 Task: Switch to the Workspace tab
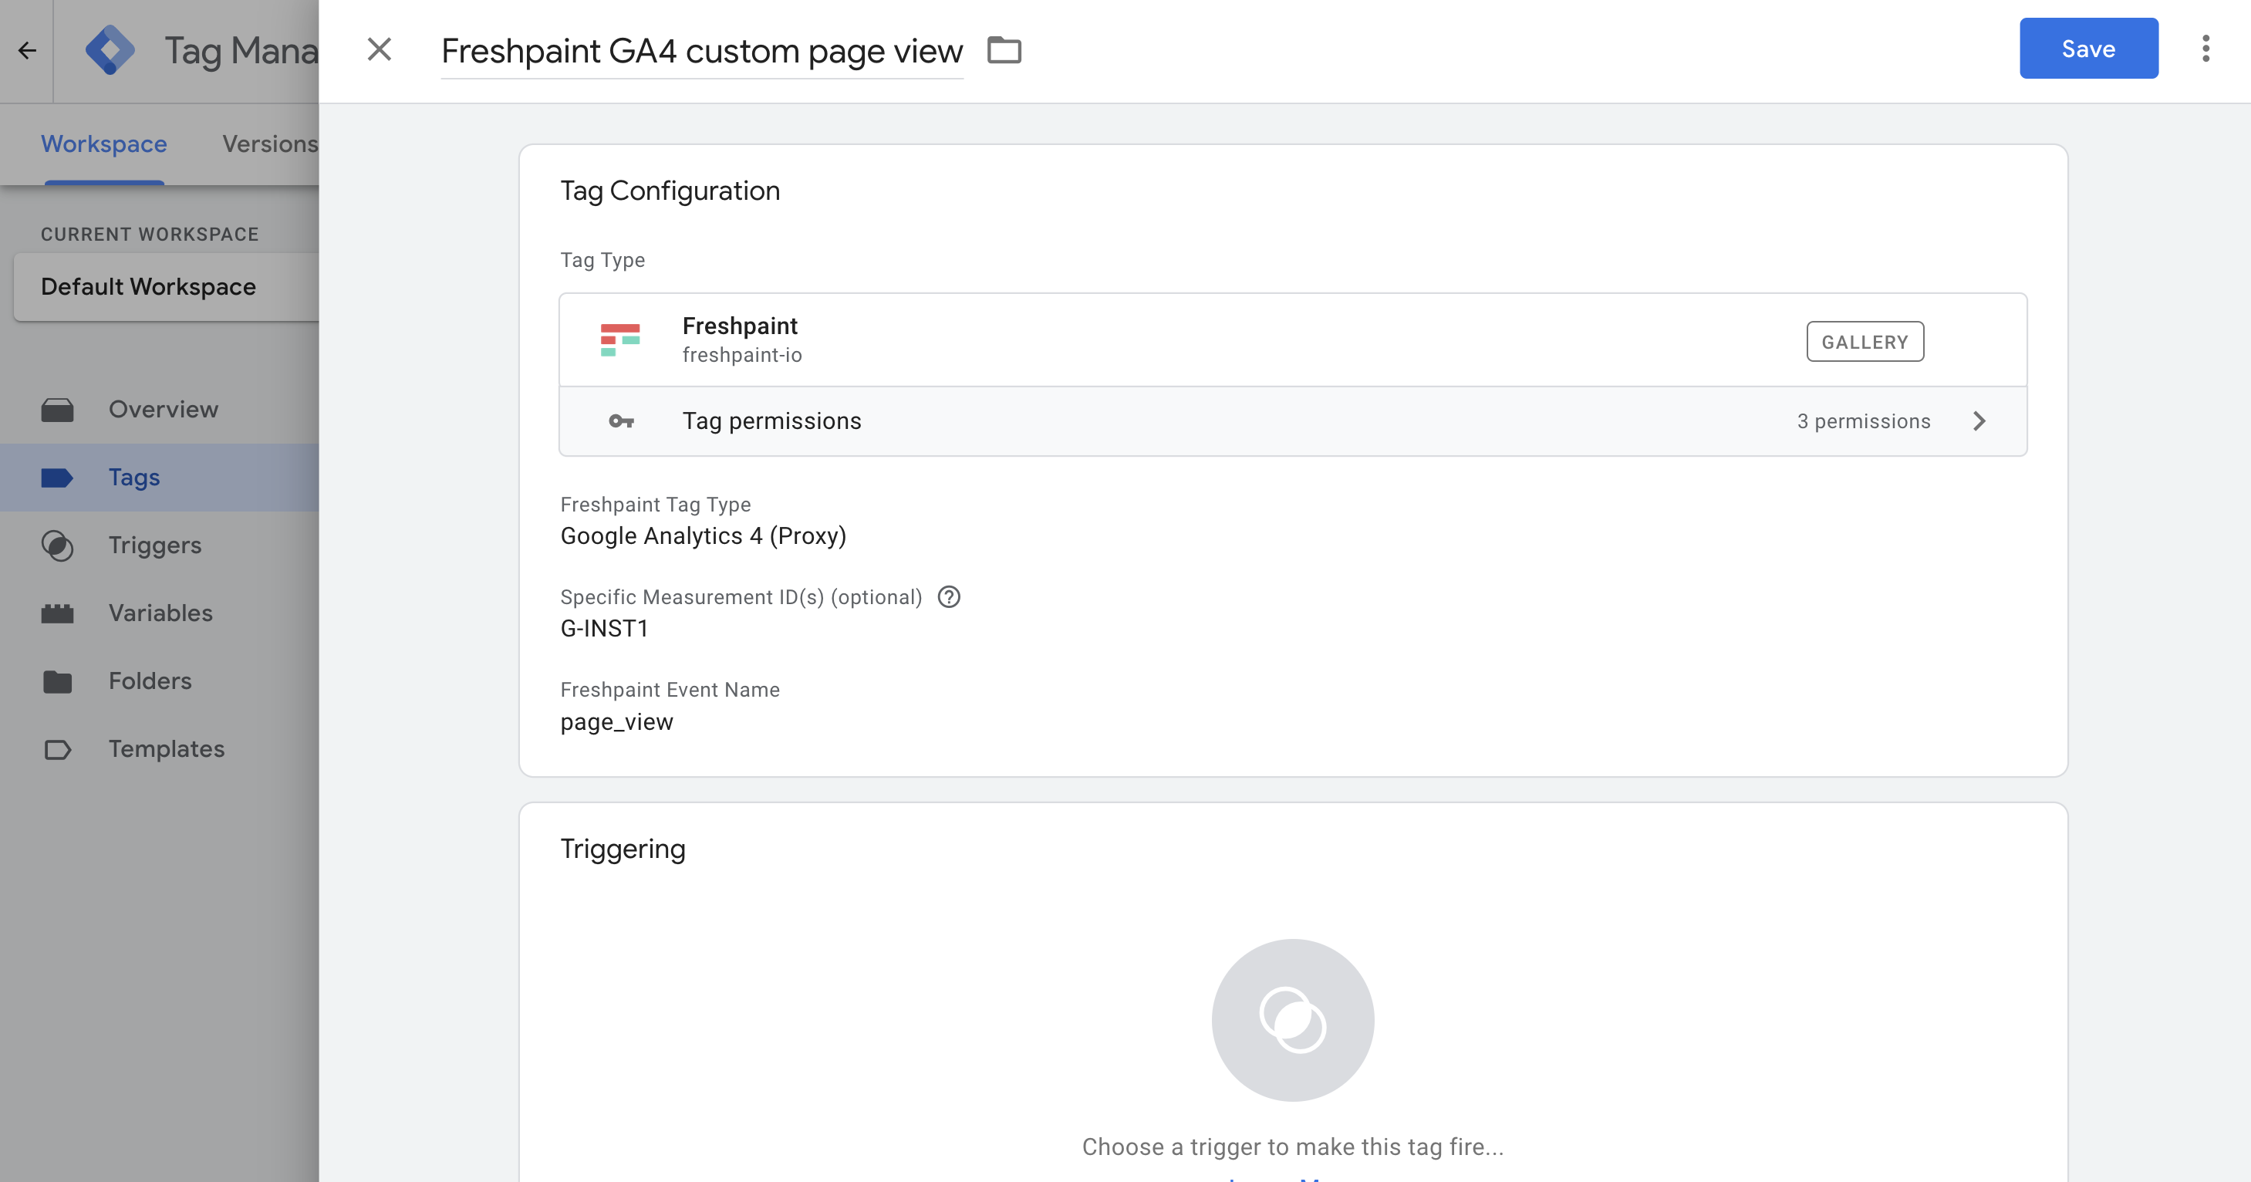point(104,144)
